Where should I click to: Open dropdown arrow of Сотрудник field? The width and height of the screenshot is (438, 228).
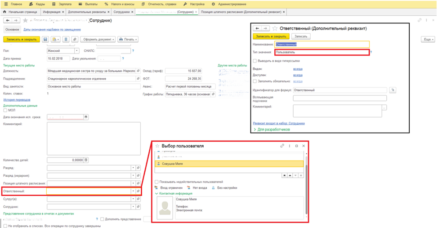pos(133,207)
